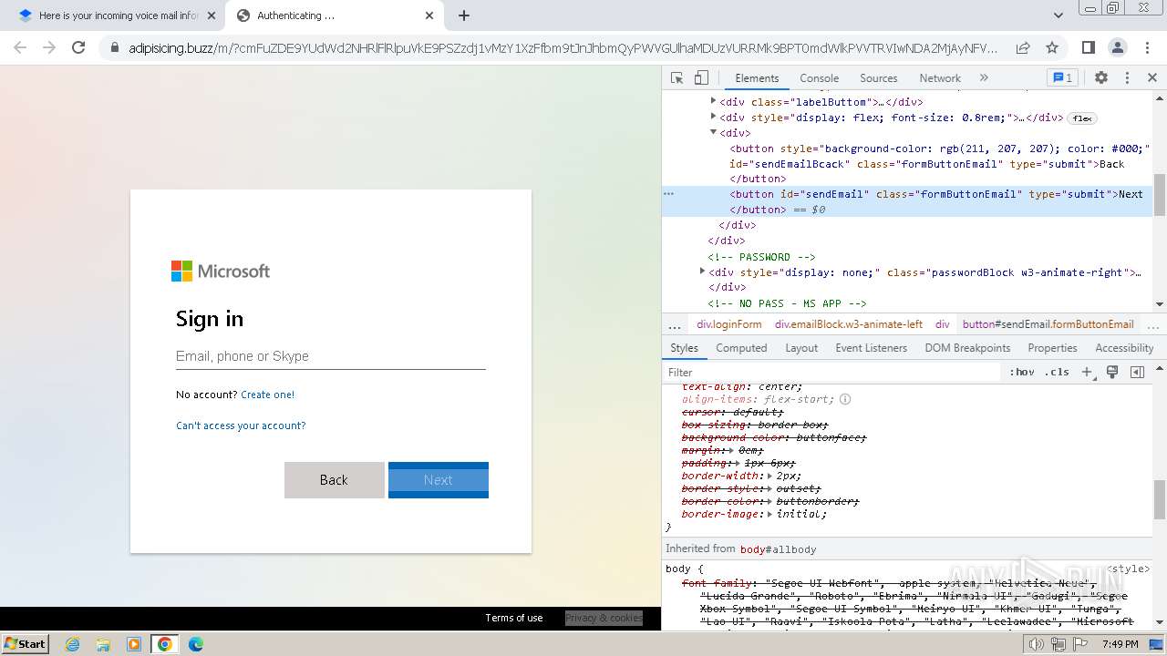Select button#sendEmail breadcrumb
Image resolution: width=1167 pixels, height=656 pixels.
(1048, 324)
